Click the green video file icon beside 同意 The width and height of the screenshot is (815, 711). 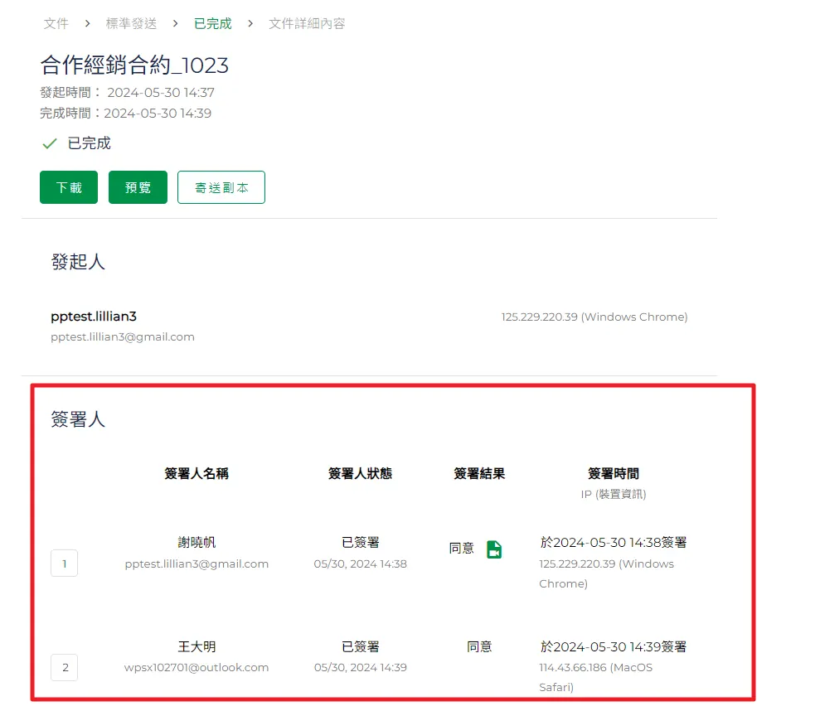click(494, 549)
